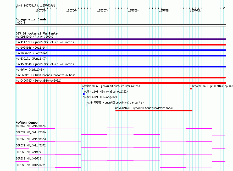Open the nsv4117959 (gnomADStructuralVariants) label
Screen dimensions: 233x171
(x=45, y=42)
